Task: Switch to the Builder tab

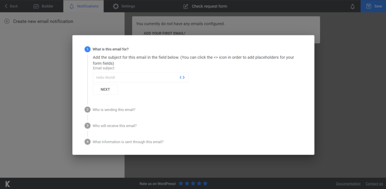Action: pyautogui.click(x=43, y=6)
